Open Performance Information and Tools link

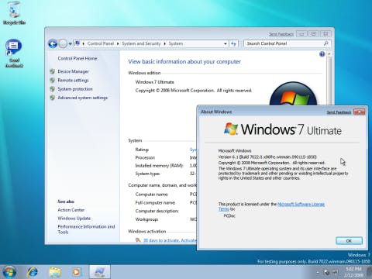86,229
